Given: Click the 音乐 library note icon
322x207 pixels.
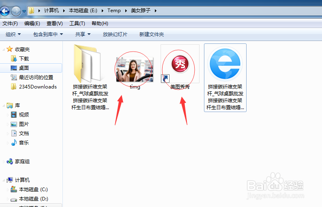Looking at the screenshot, I should (14, 142).
